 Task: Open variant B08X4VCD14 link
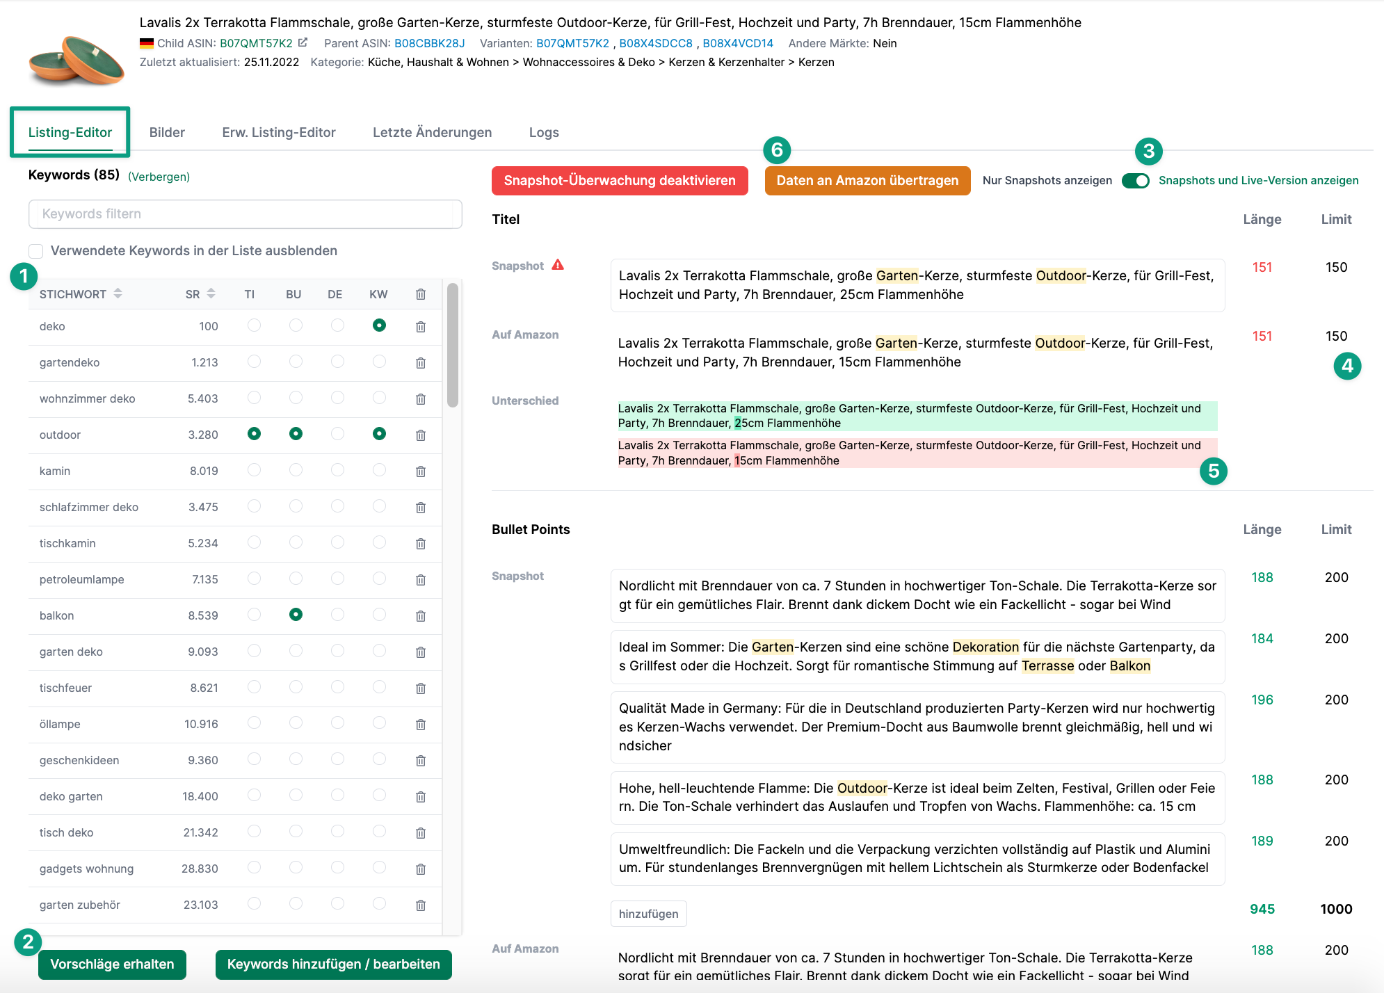click(738, 43)
